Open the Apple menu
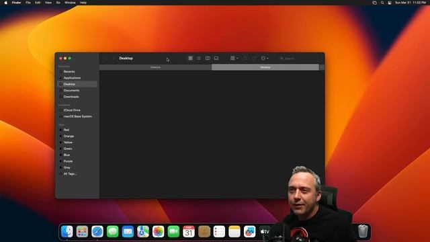 pyautogui.click(x=6, y=3)
